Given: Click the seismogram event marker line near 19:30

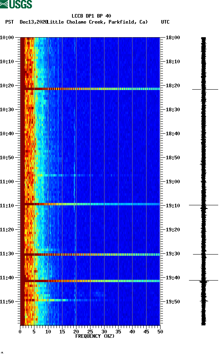Looking at the screenshot, I should [205, 254].
